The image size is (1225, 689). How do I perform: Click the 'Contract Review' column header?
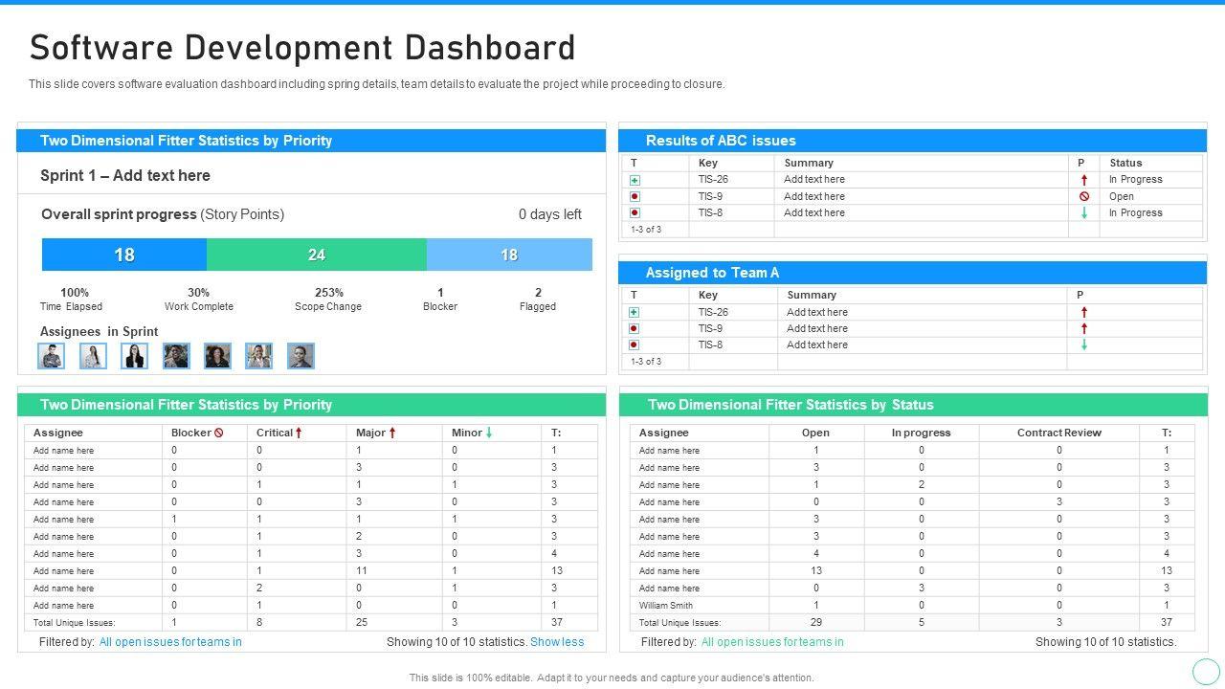(x=1058, y=433)
